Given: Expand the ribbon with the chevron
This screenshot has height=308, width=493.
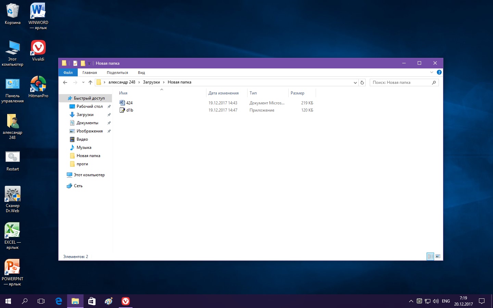Looking at the screenshot, I should coord(431,72).
